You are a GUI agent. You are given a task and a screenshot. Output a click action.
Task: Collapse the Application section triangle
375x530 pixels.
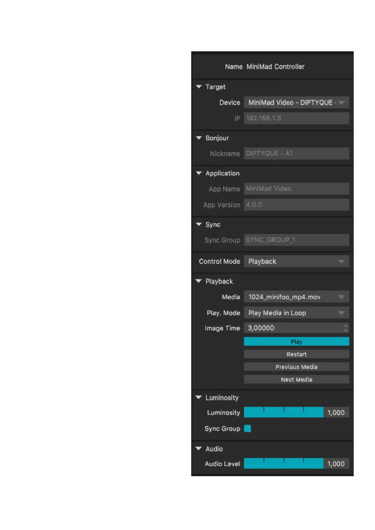tap(199, 173)
